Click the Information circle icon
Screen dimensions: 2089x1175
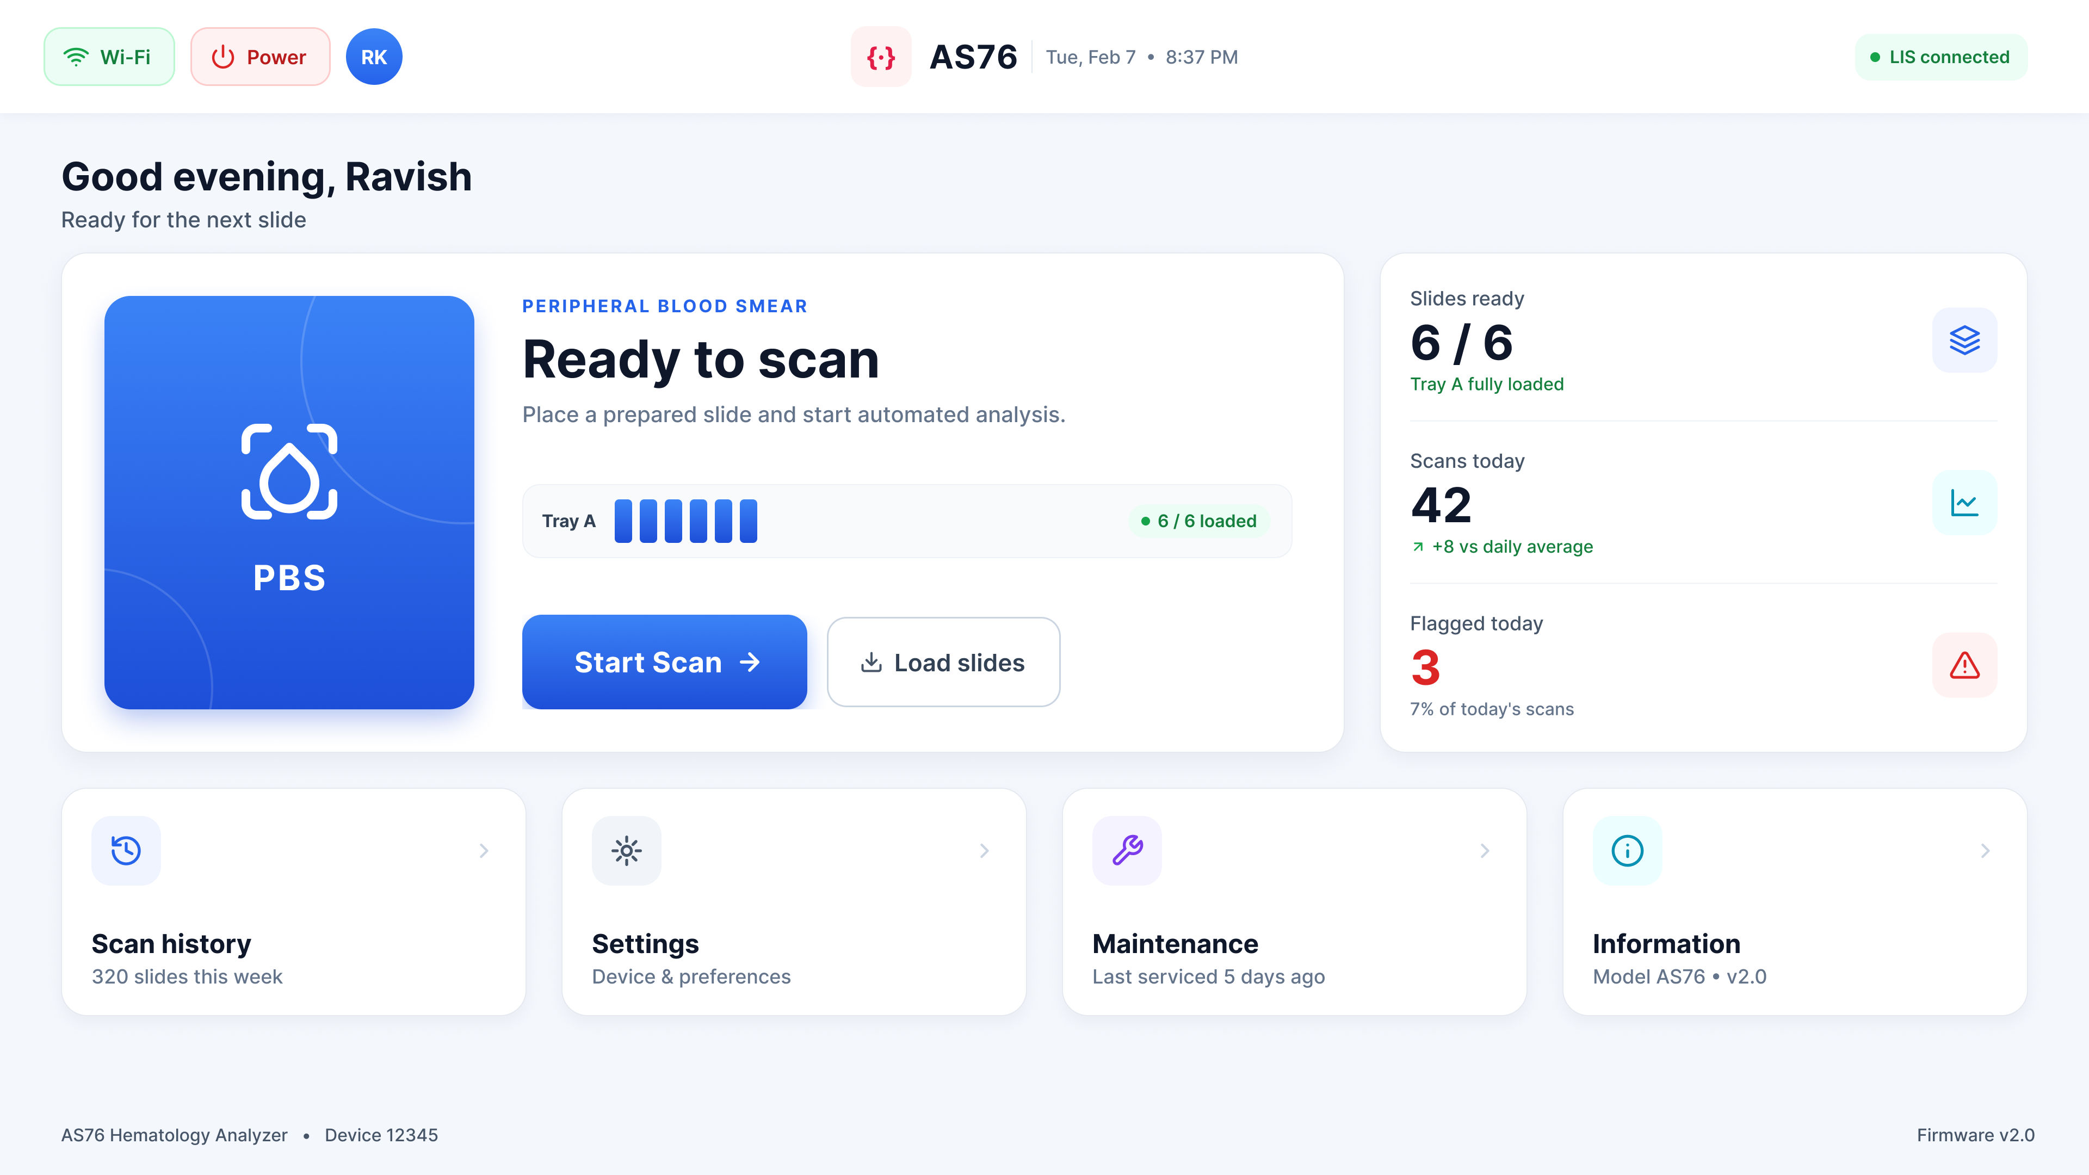click(1628, 851)
